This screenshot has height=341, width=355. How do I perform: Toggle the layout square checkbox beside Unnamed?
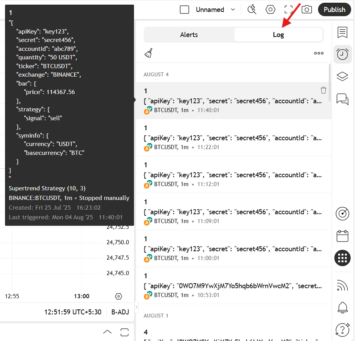pos(184,10)
